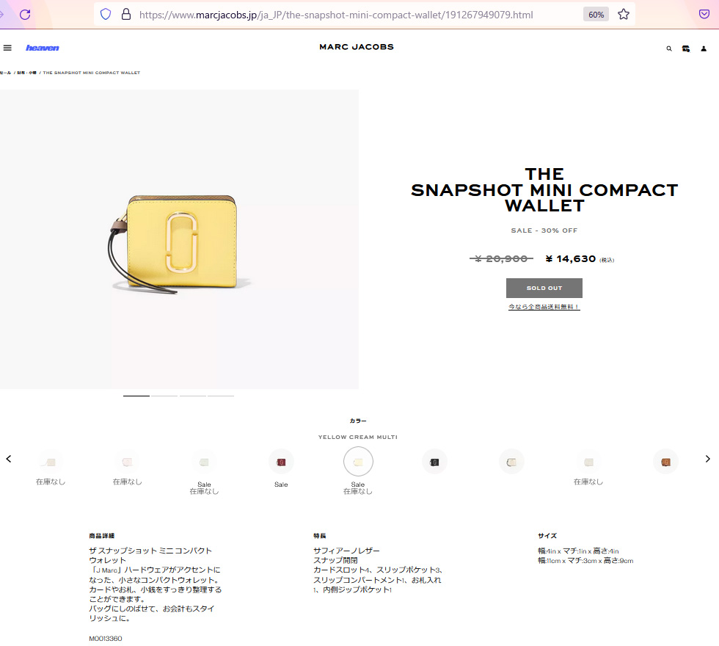Show site security padlock info
The width and height of the screenshot is (719, 646).
[x=126, y=14]
